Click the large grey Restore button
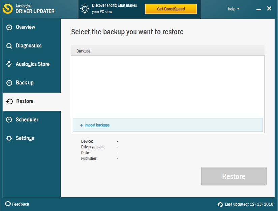Image resolution: width=278 pixels, height=211 pixels. click(x=234, y=176)
